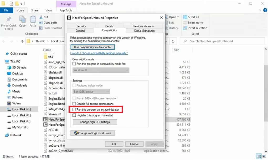Select all items using ribbon icon
The width and height of the screenshot is (268, 160).
185,17
